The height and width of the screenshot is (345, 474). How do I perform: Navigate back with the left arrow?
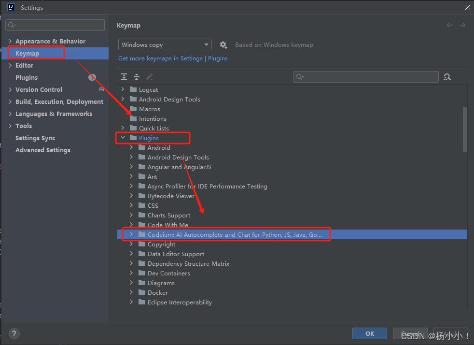click(x=449, y=25)
